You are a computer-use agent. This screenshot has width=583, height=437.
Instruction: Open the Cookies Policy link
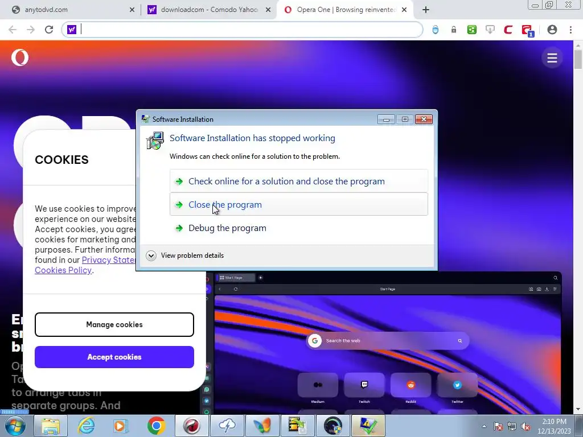63,270
